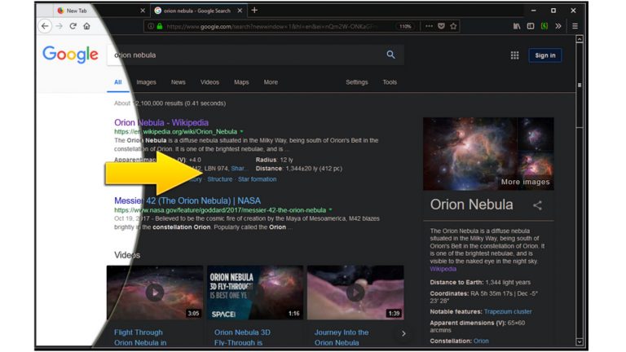Expand the toolbar overflow chevrons
The image size is (626, 352).
(x=558, y=26)
